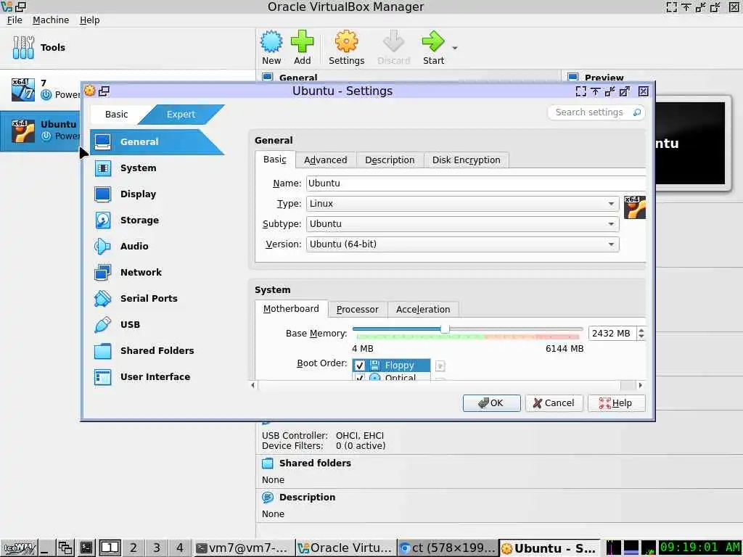Viewport: 743px width, 557px height.
Task: Open the Help menu in Manager
Action: pos(89,20)
